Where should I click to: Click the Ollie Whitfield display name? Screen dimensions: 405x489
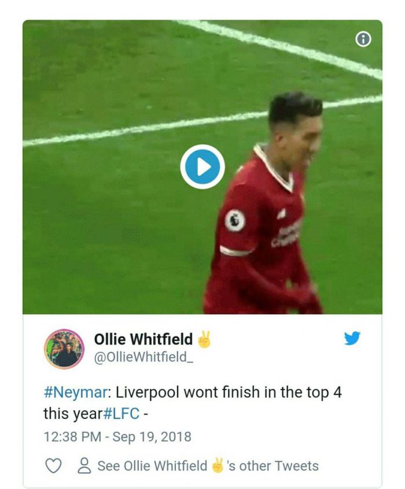(x=143, y=339)
